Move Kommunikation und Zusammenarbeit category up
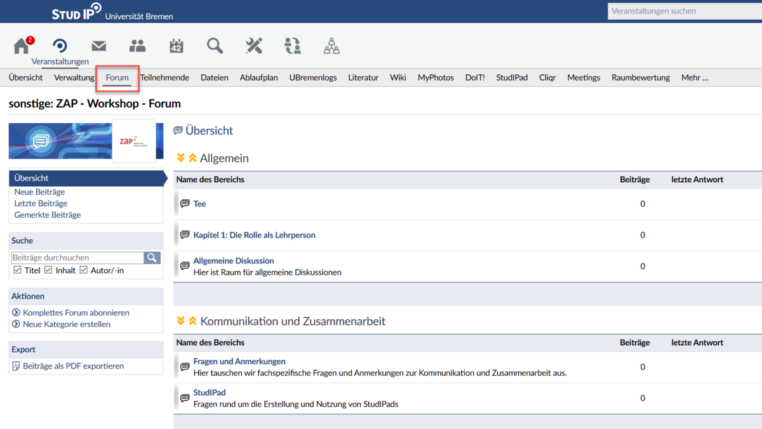The image size is (762, 429). [192, 321]
